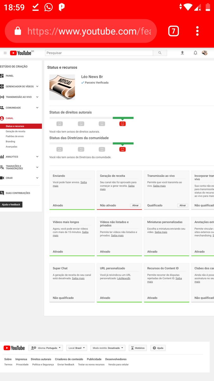
Task: Open Avançadas submenu item
Action: 11,147
